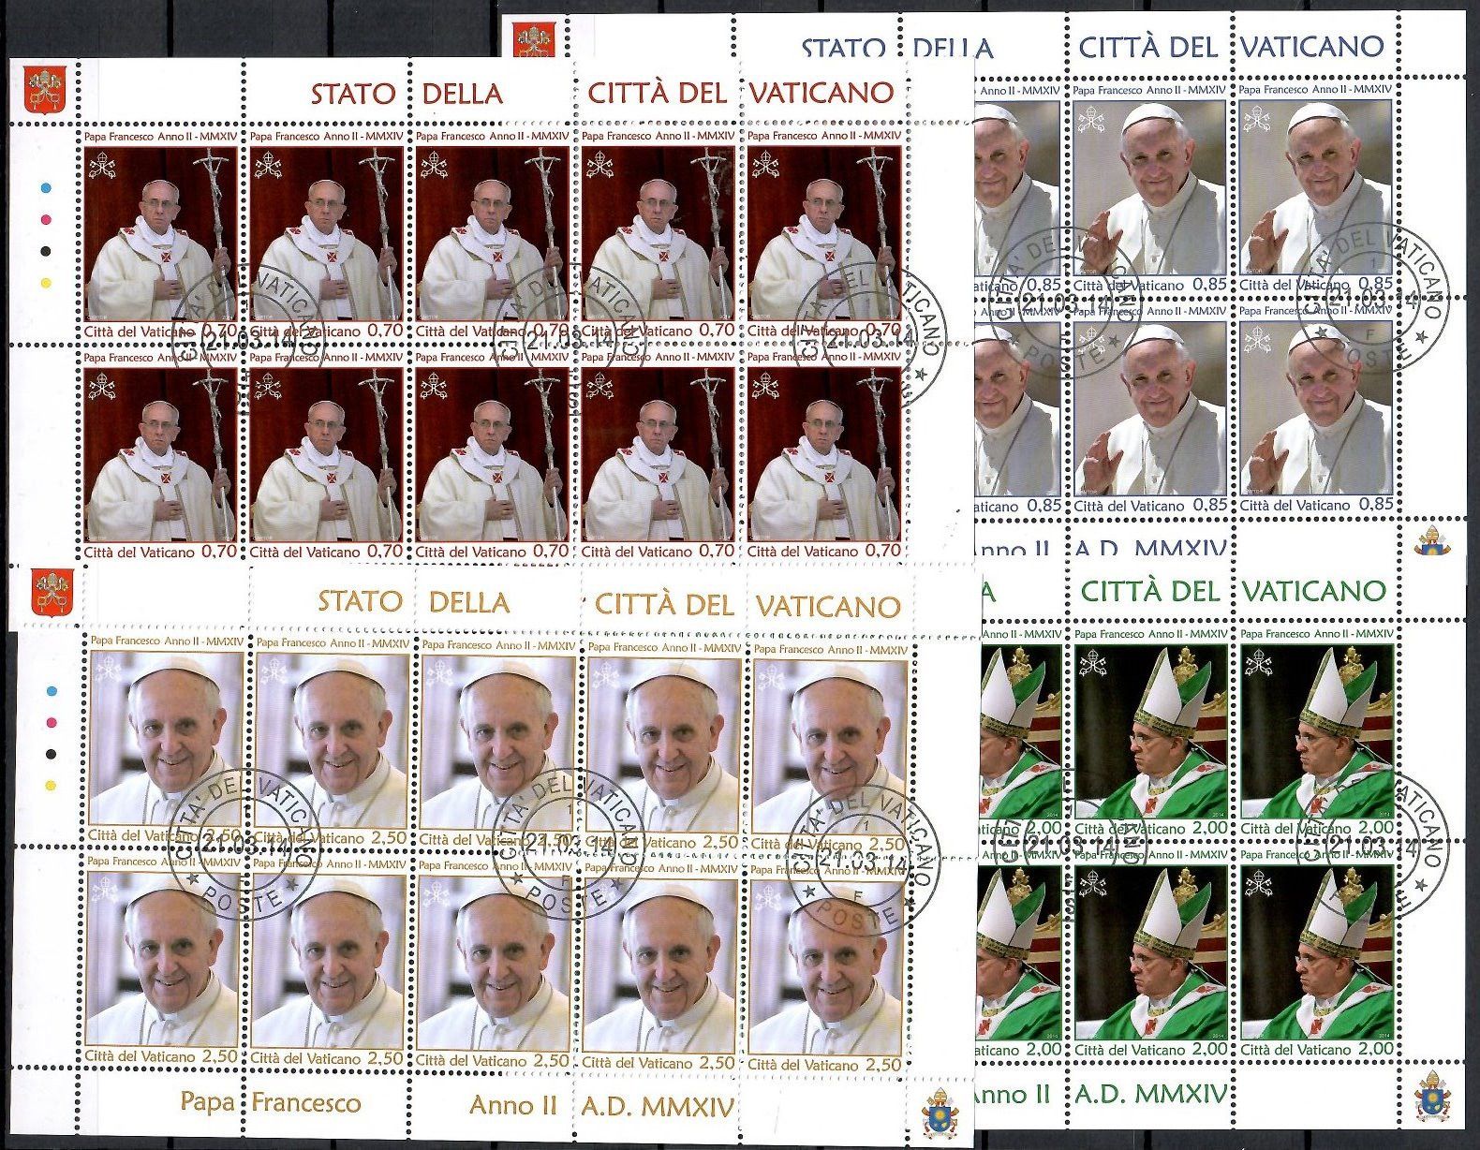The image size is (1480, 1150).
Task: Click the green 'Anno II' margin text
Action: (1013, 1094)
